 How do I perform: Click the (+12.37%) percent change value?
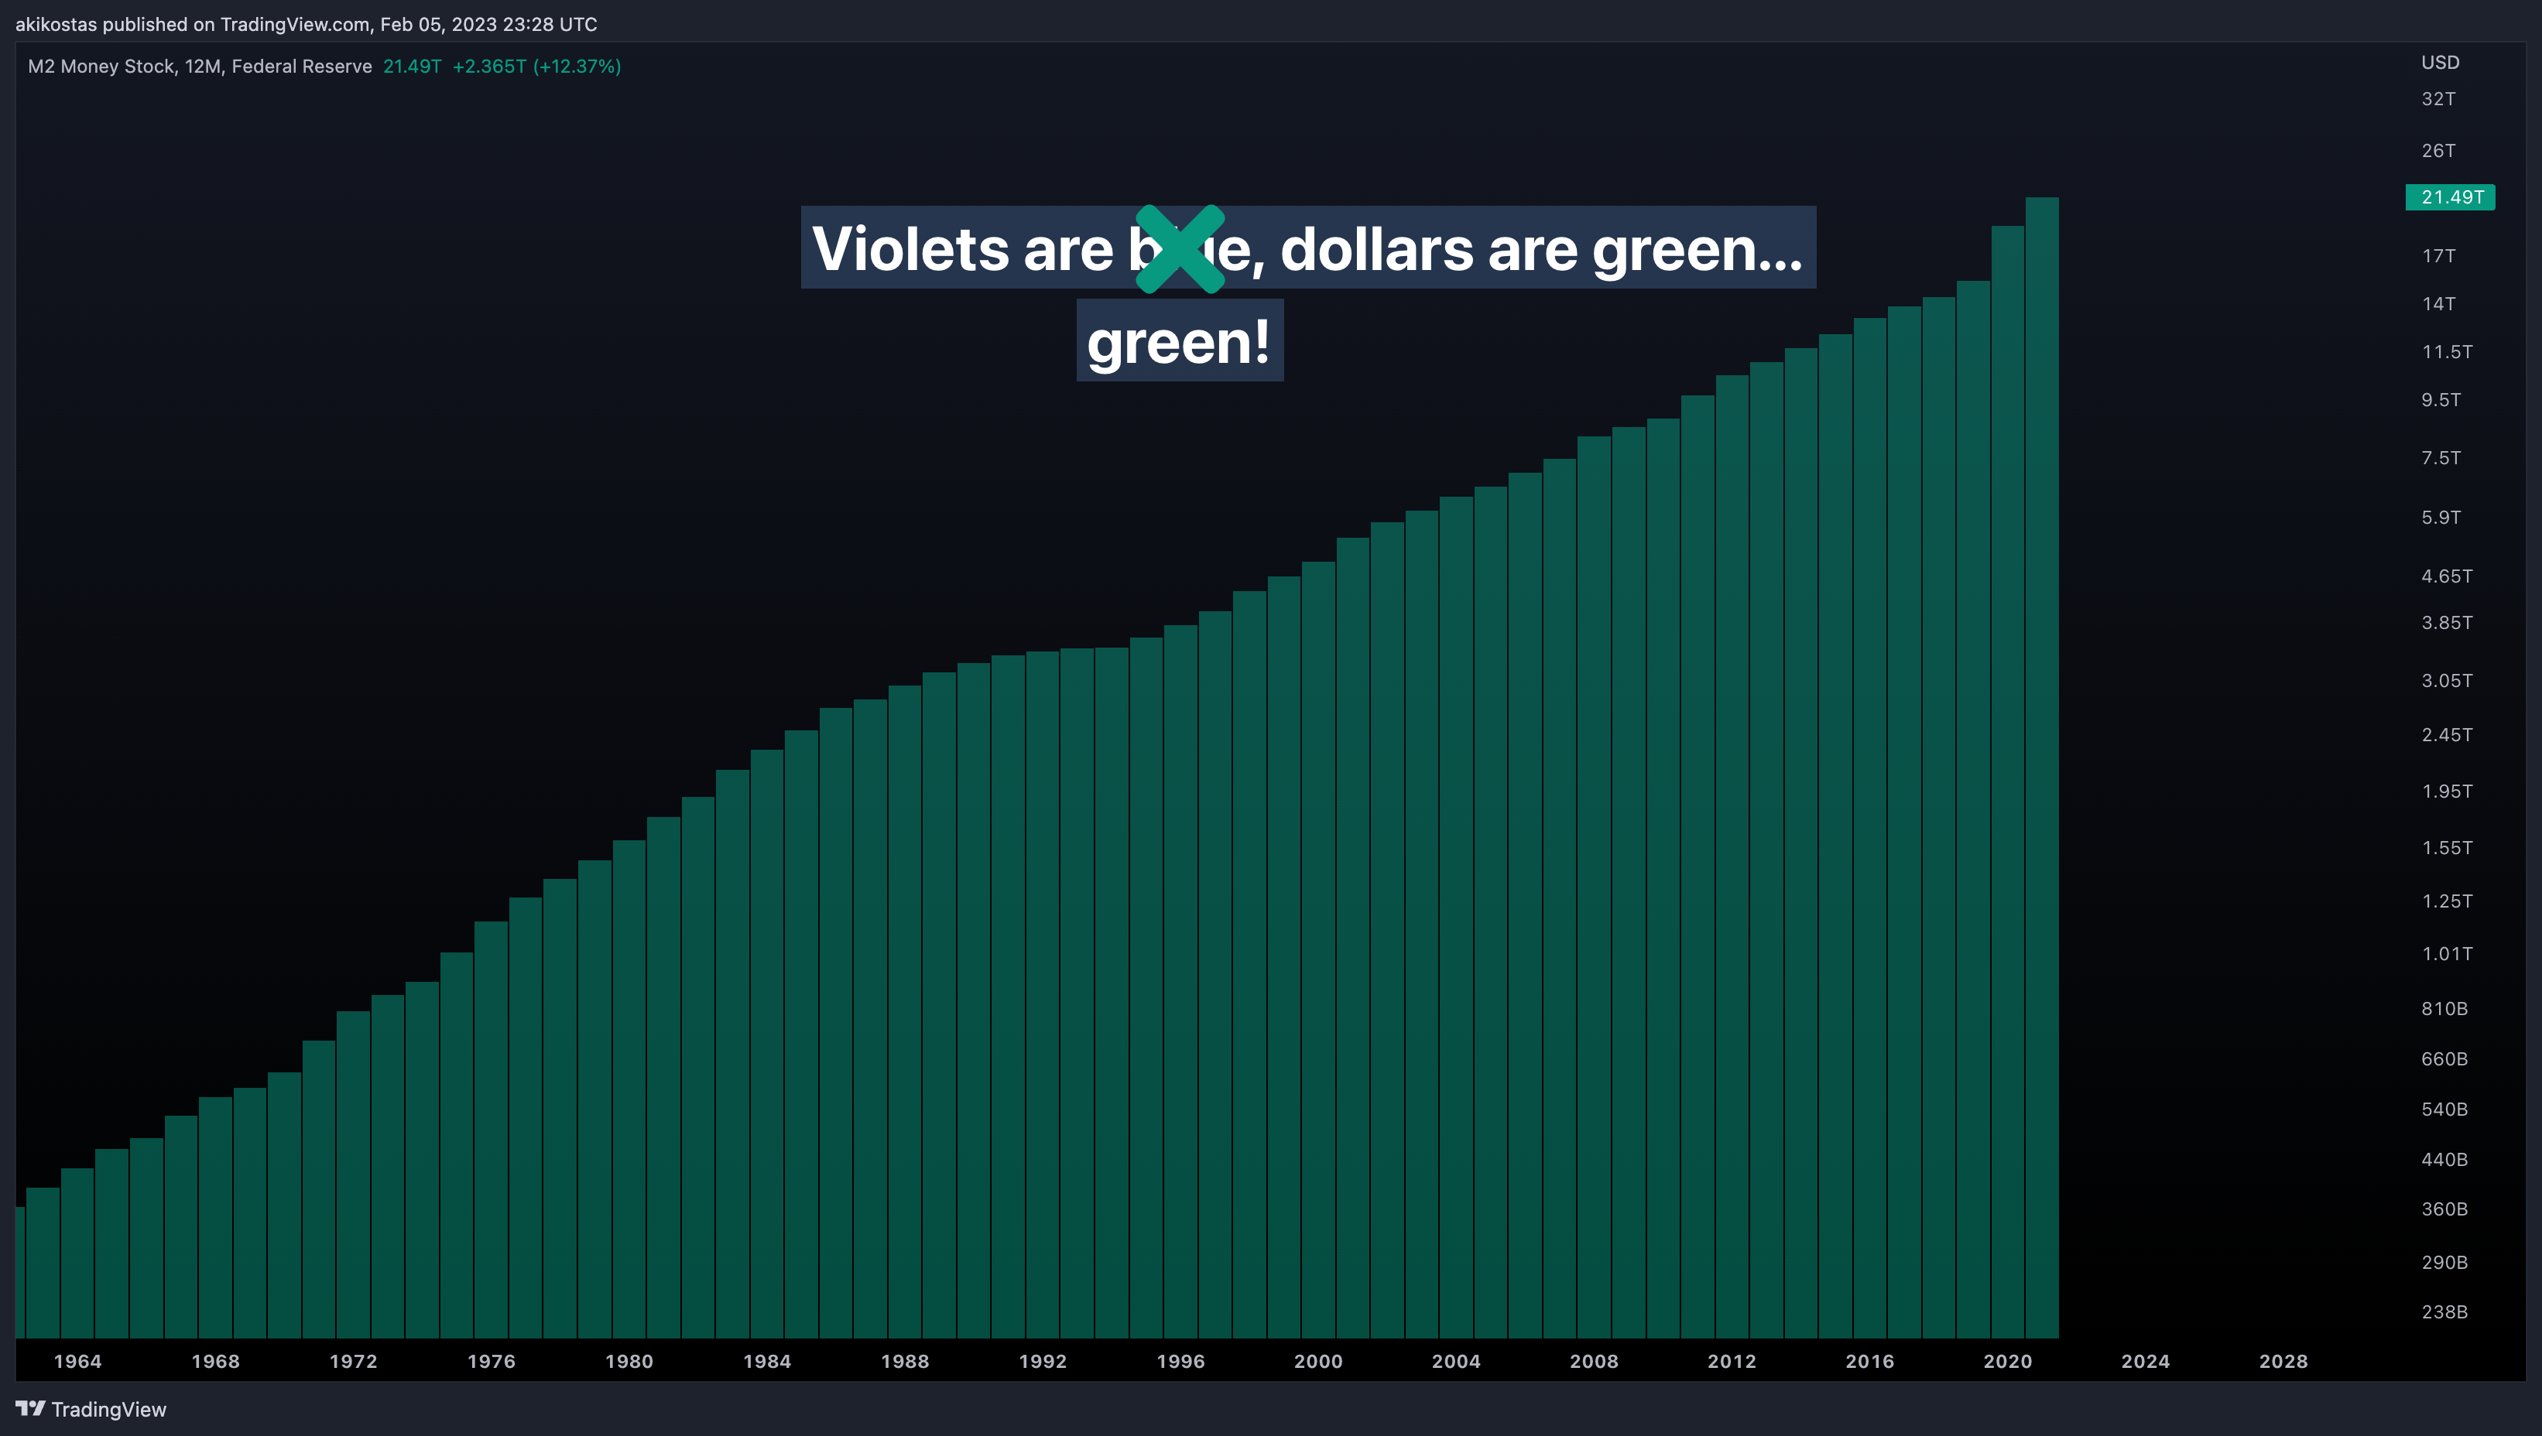577,66
